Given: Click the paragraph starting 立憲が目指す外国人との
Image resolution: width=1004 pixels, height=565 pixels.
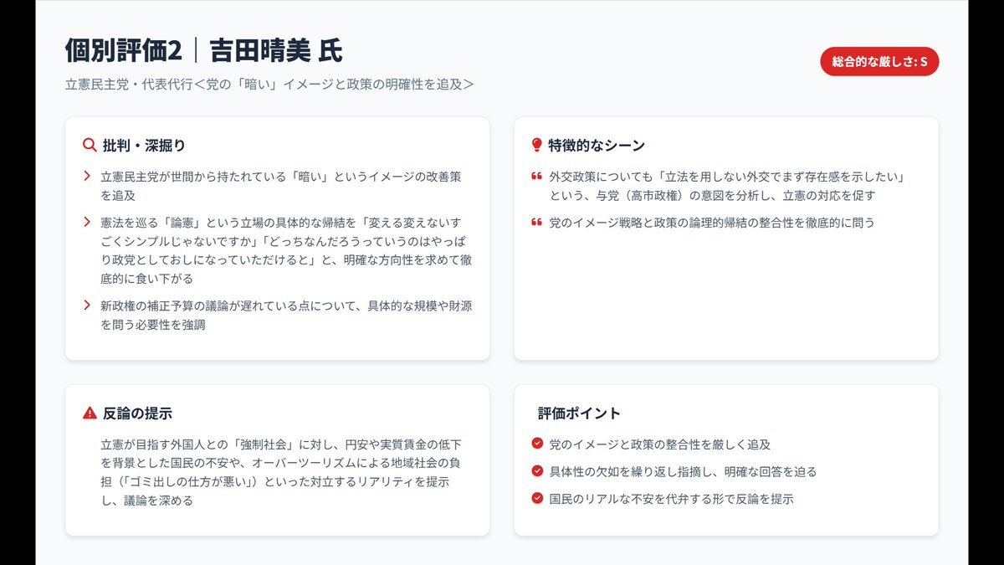Looking at the screenshot, I should [281, 472].
